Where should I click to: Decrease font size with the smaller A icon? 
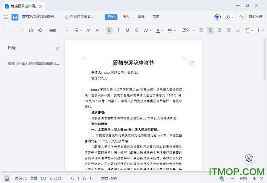97,30
